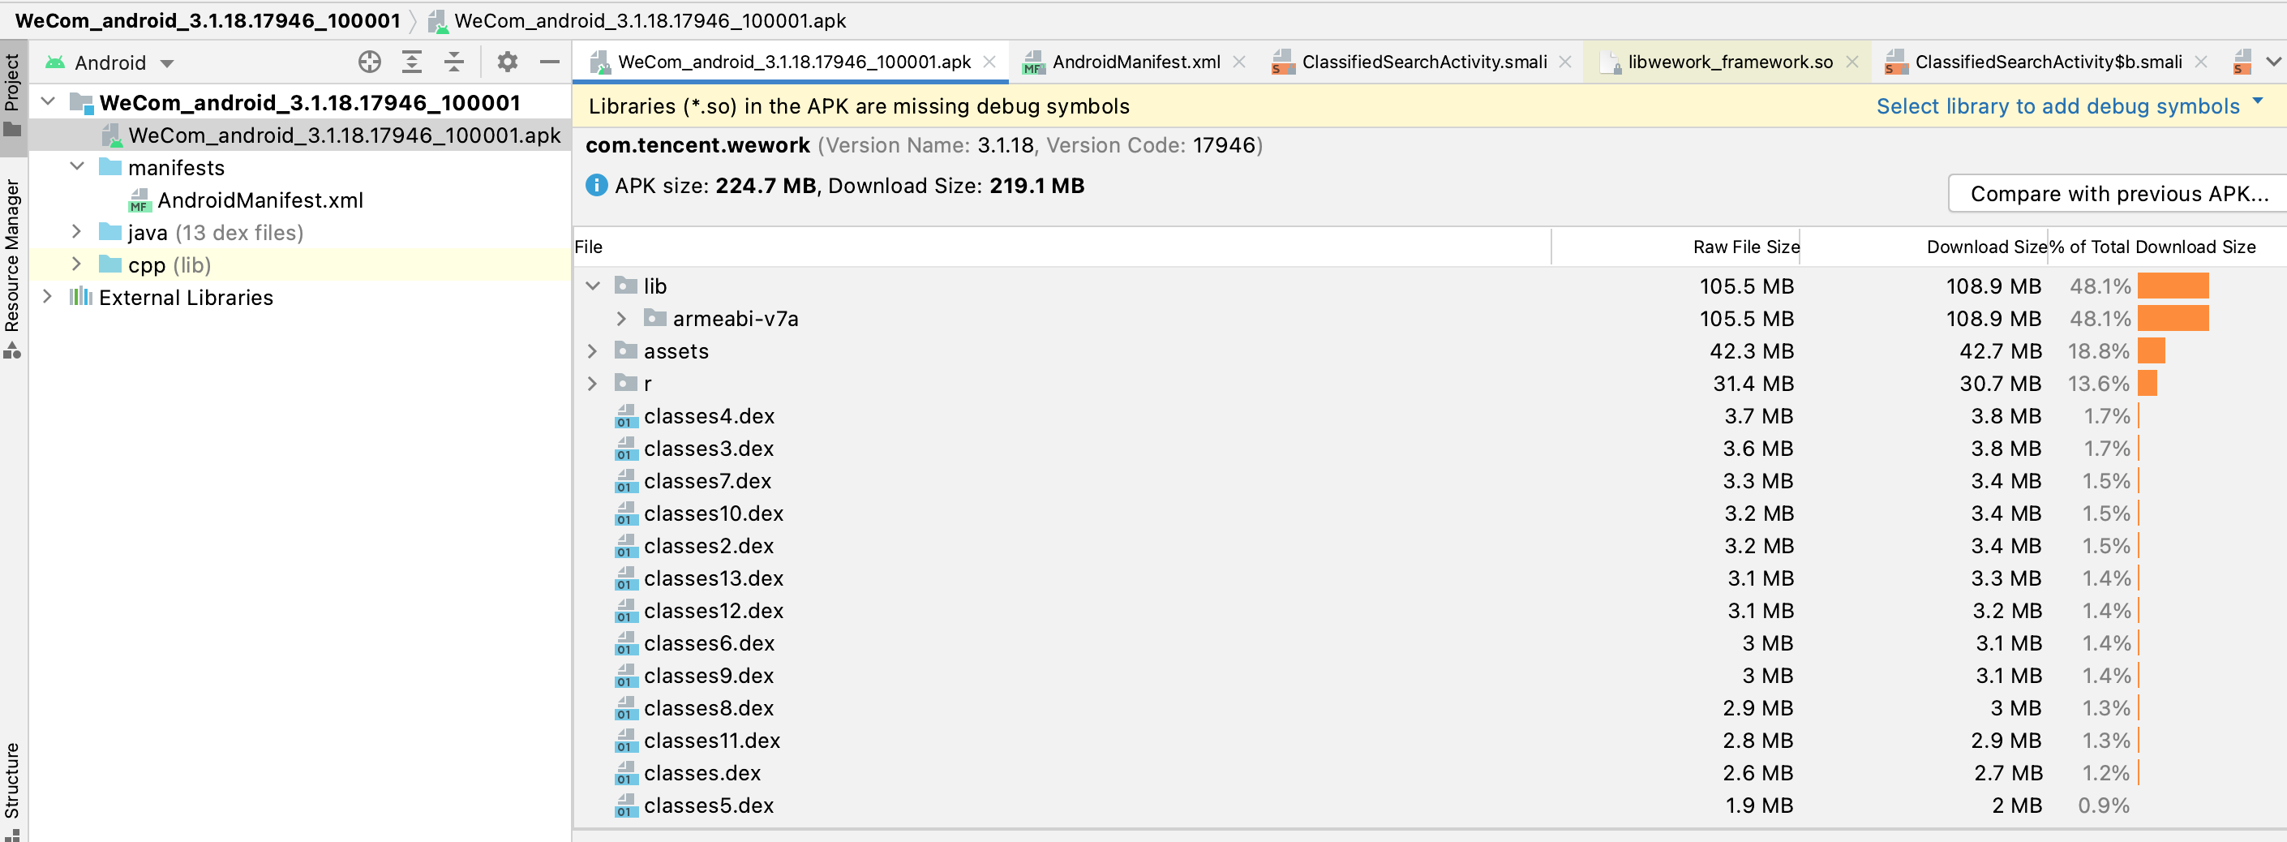Click Compare with previous APK button
The width and height of the screenshot is (2287, 842).
pos(2118,194)
